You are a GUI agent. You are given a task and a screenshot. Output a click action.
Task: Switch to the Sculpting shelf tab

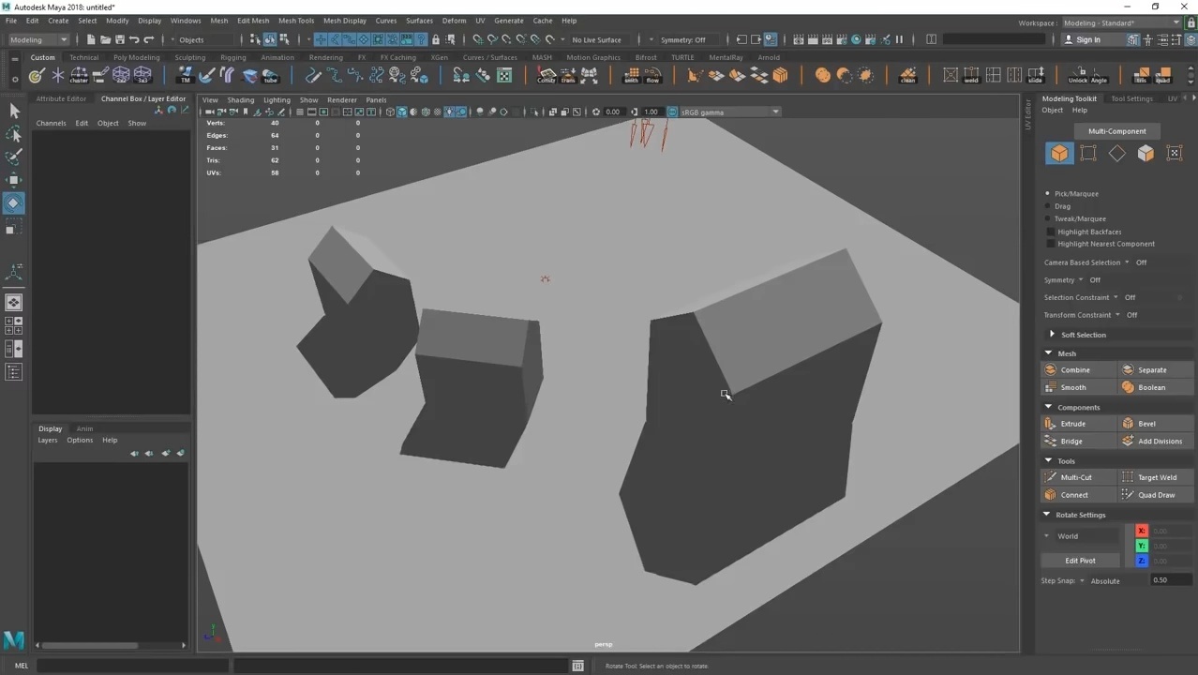(x=189, y=57)
